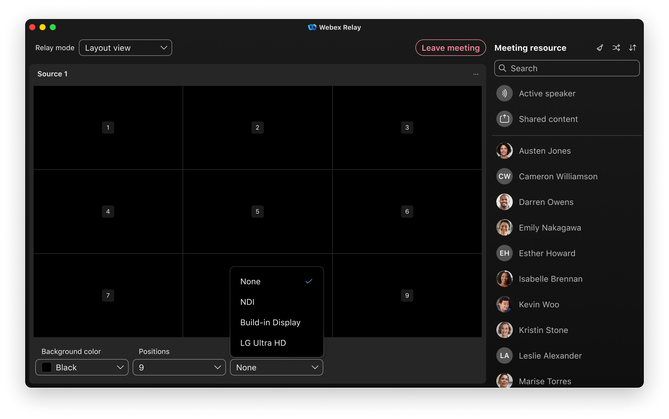Image resolution: width=669 pixels, height=419 pixels.
Task: Select layout position cell 5
Action: pyautogui.click(x=257, y=212)
